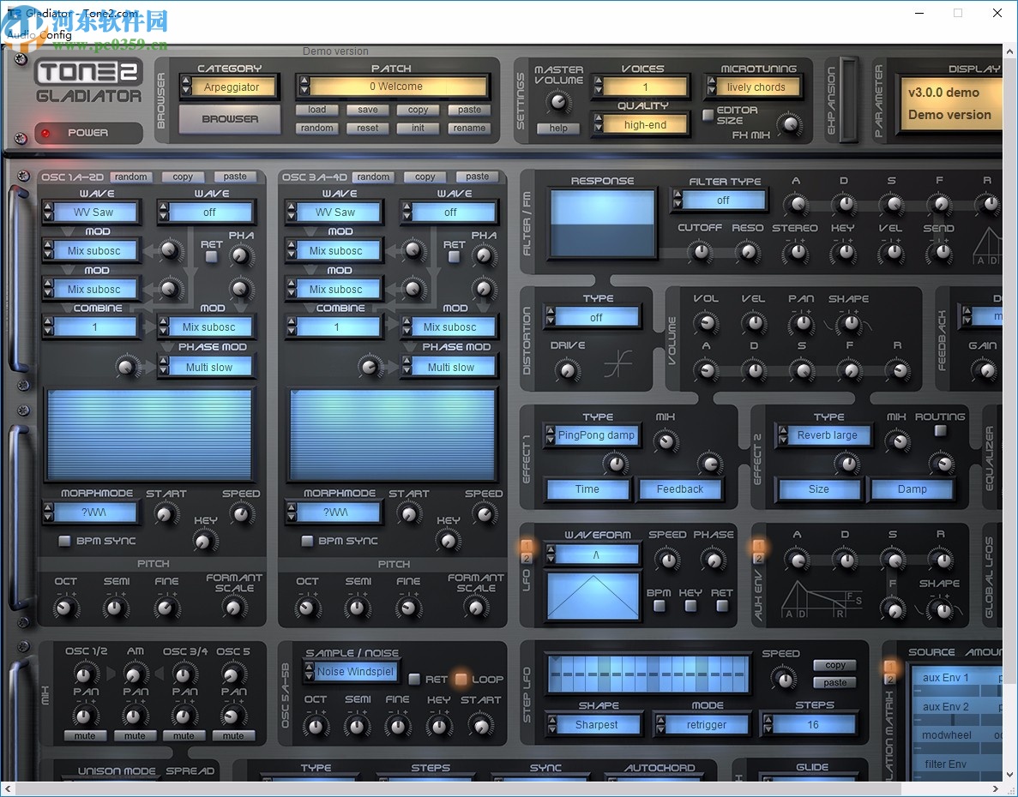Select LFO slot 1 orange indicator

[x=527, y=545]
